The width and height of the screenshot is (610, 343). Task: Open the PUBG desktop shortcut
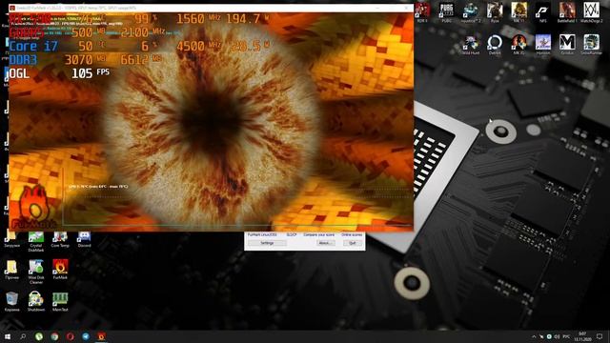(446, 12)
